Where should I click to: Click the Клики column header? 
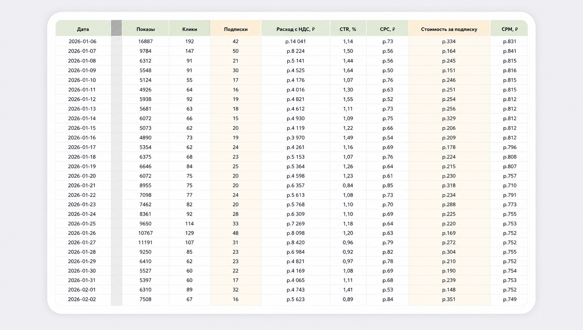point(189,29)
